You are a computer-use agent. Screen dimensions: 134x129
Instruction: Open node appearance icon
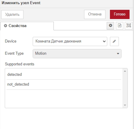tap(129, 26)
